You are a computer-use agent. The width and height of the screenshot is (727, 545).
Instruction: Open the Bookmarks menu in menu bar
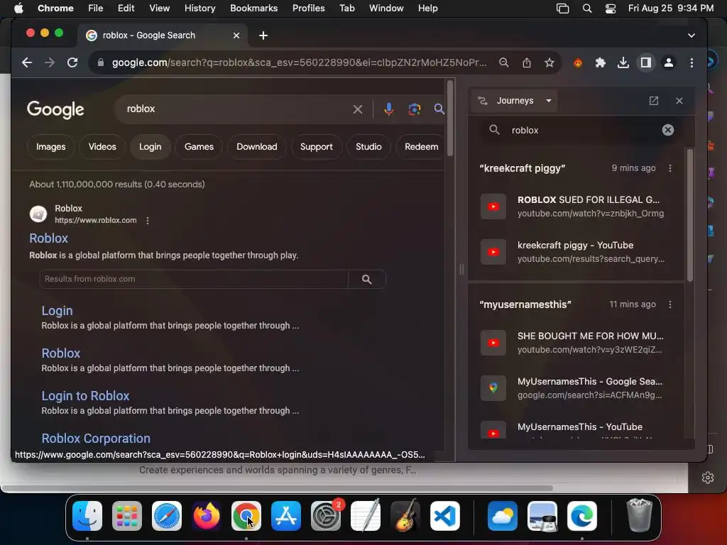pyautogui.click(x=253, y=9)
